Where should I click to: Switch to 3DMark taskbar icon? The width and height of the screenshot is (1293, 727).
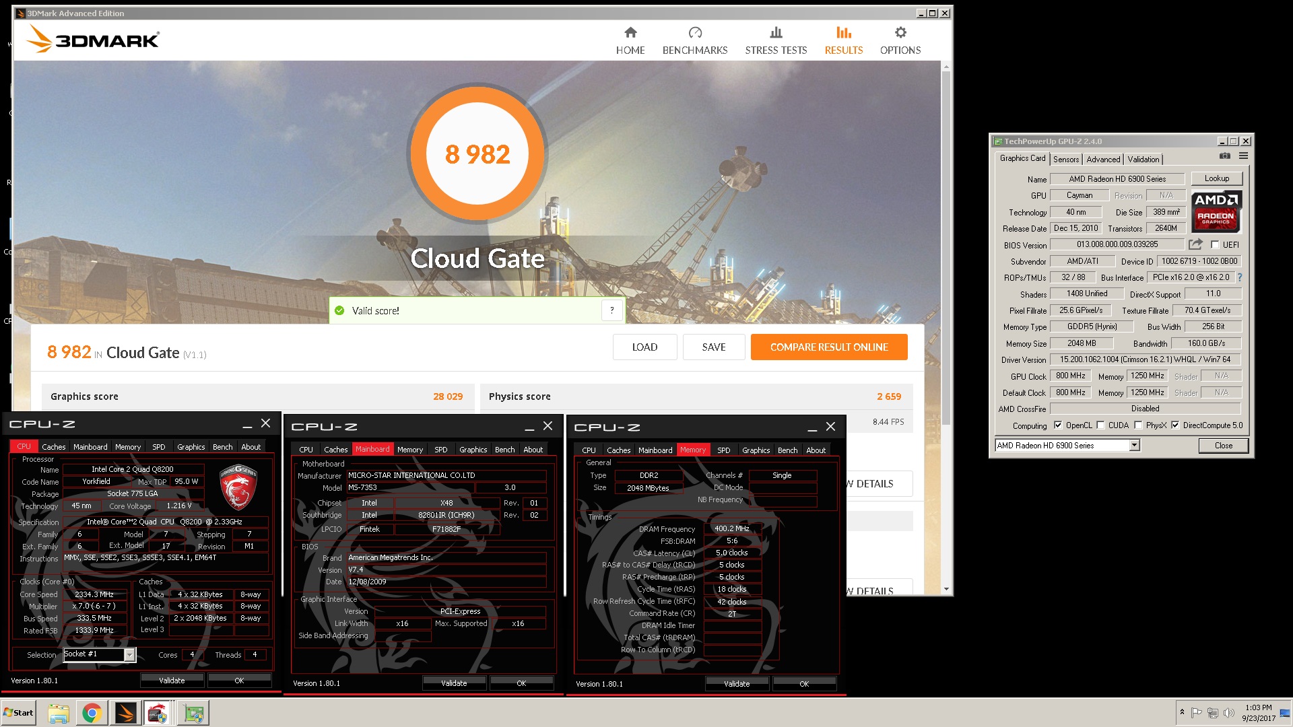click(125, 713)
